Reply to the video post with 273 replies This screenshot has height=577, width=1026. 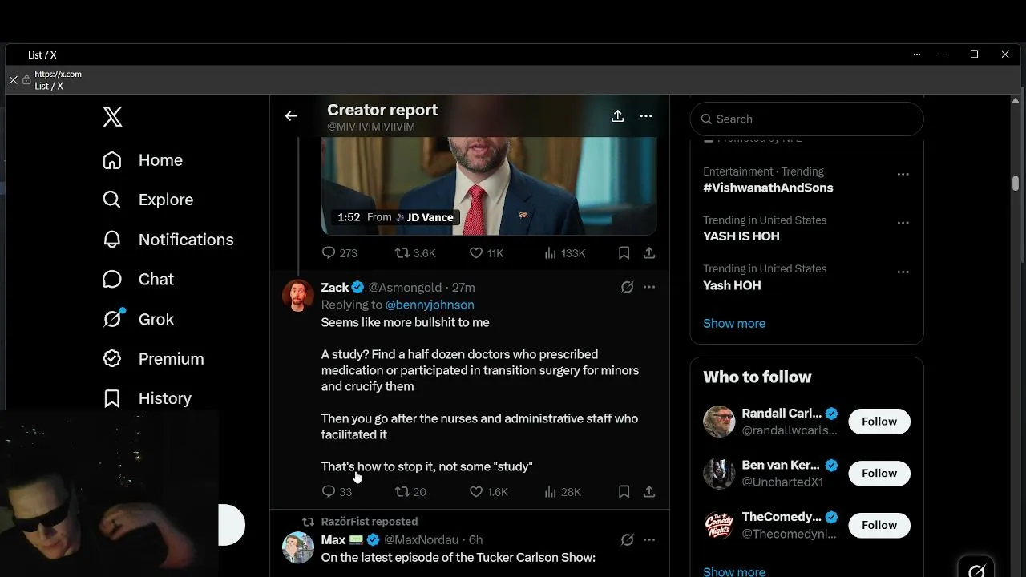pyautogui.click(x=339, y=253)
